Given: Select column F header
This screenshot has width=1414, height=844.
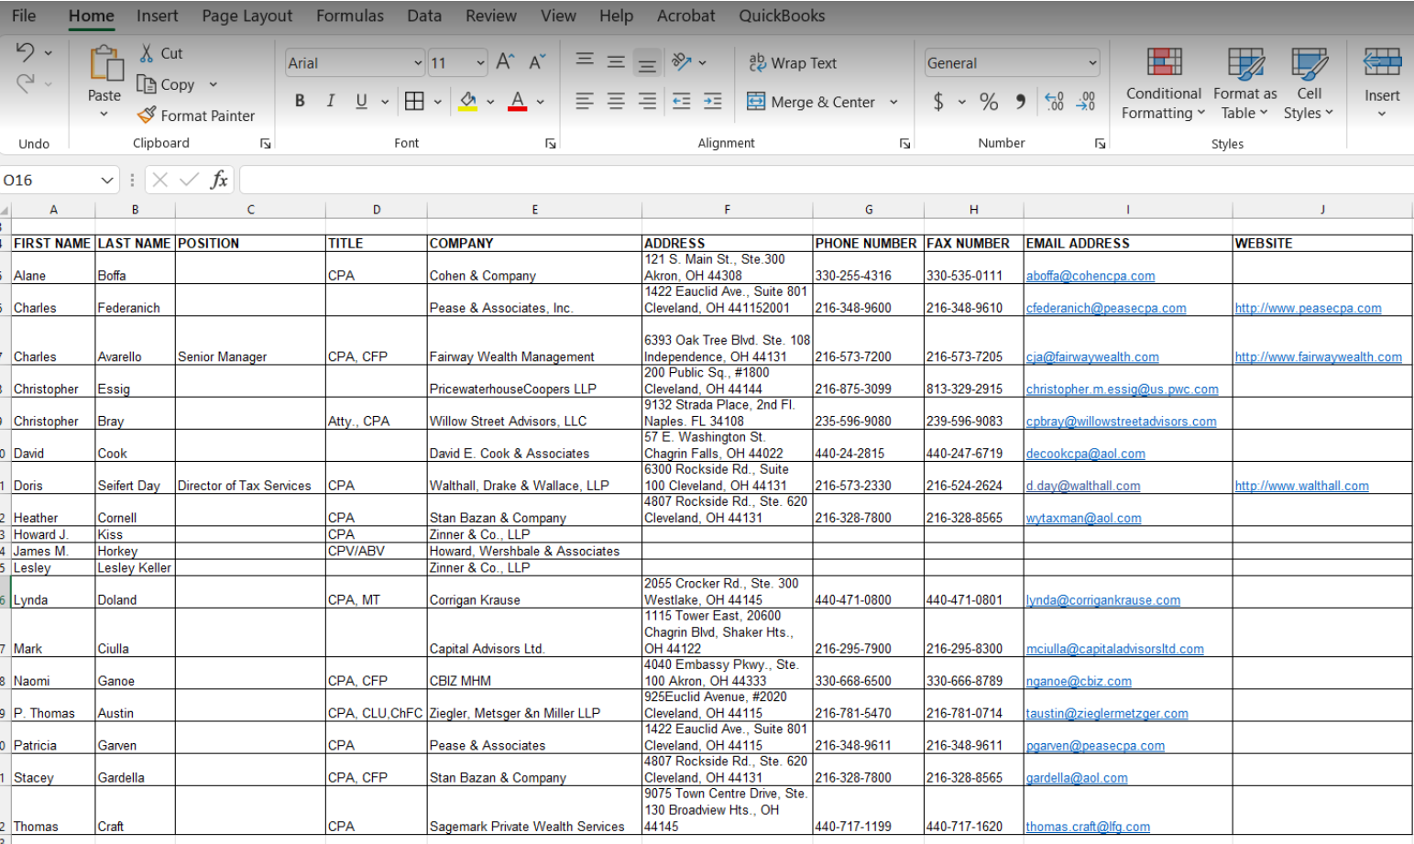Looking at the screenshot, I should (727, 209).
